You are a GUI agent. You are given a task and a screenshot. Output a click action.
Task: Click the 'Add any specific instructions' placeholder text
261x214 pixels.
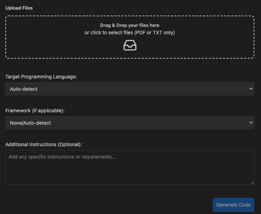click(x=42, y=157)
